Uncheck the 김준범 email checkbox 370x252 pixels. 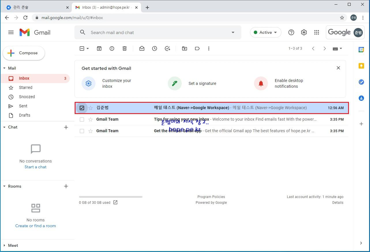[82, 108]
